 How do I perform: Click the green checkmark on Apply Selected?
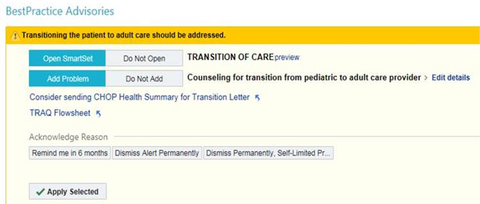pos(40,192)
